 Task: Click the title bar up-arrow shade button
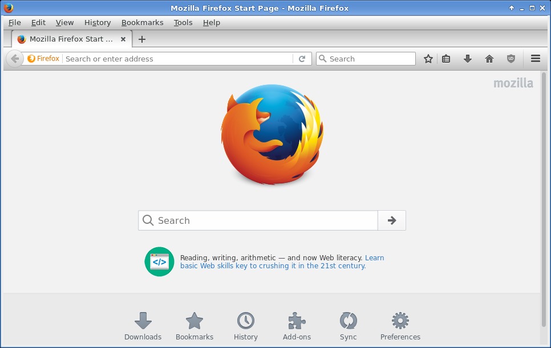point(512,8)
